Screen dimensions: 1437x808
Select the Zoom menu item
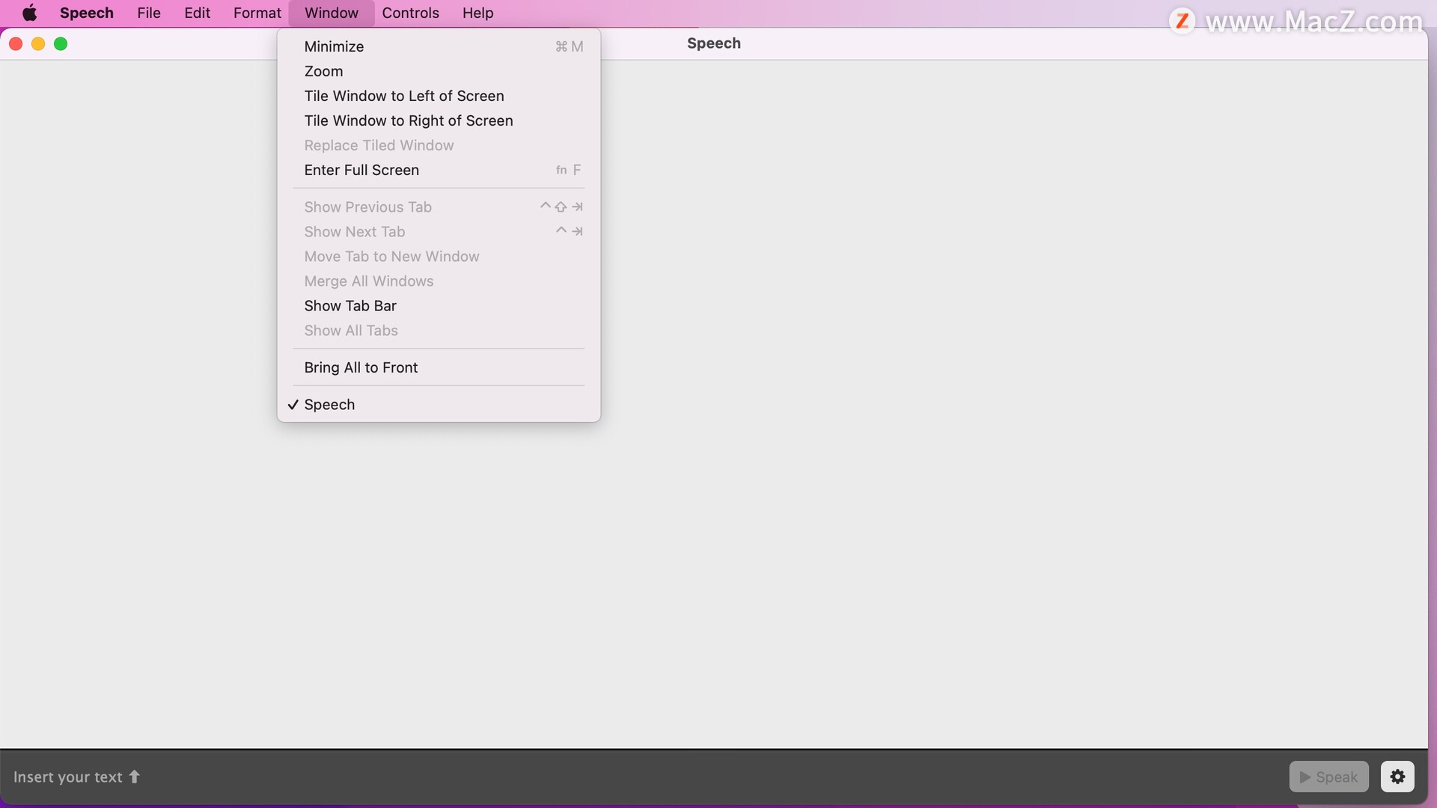click(439, 71)
